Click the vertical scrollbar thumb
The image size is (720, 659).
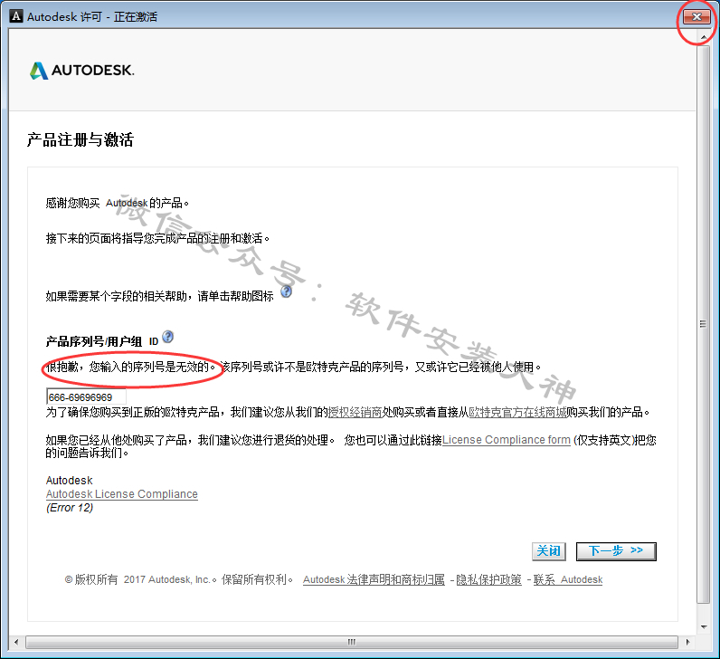point(703,323)
